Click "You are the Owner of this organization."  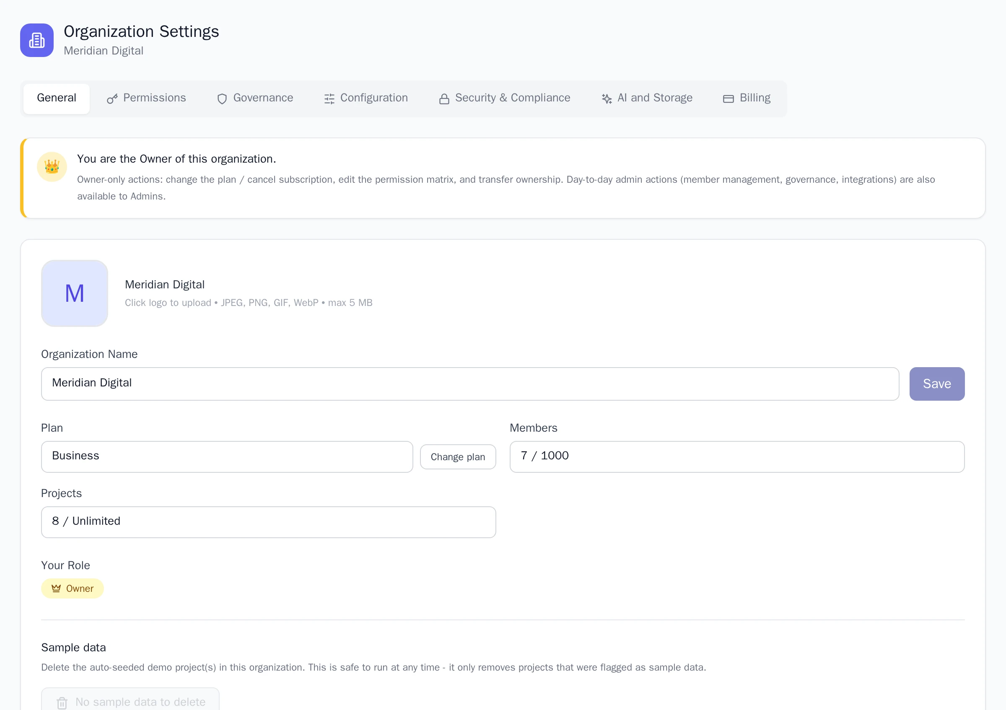tap(176, 158)
